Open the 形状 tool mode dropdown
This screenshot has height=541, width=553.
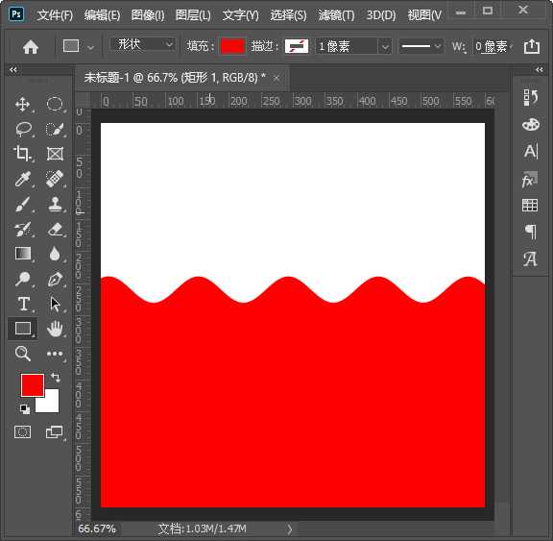click(x=142, y=45)
